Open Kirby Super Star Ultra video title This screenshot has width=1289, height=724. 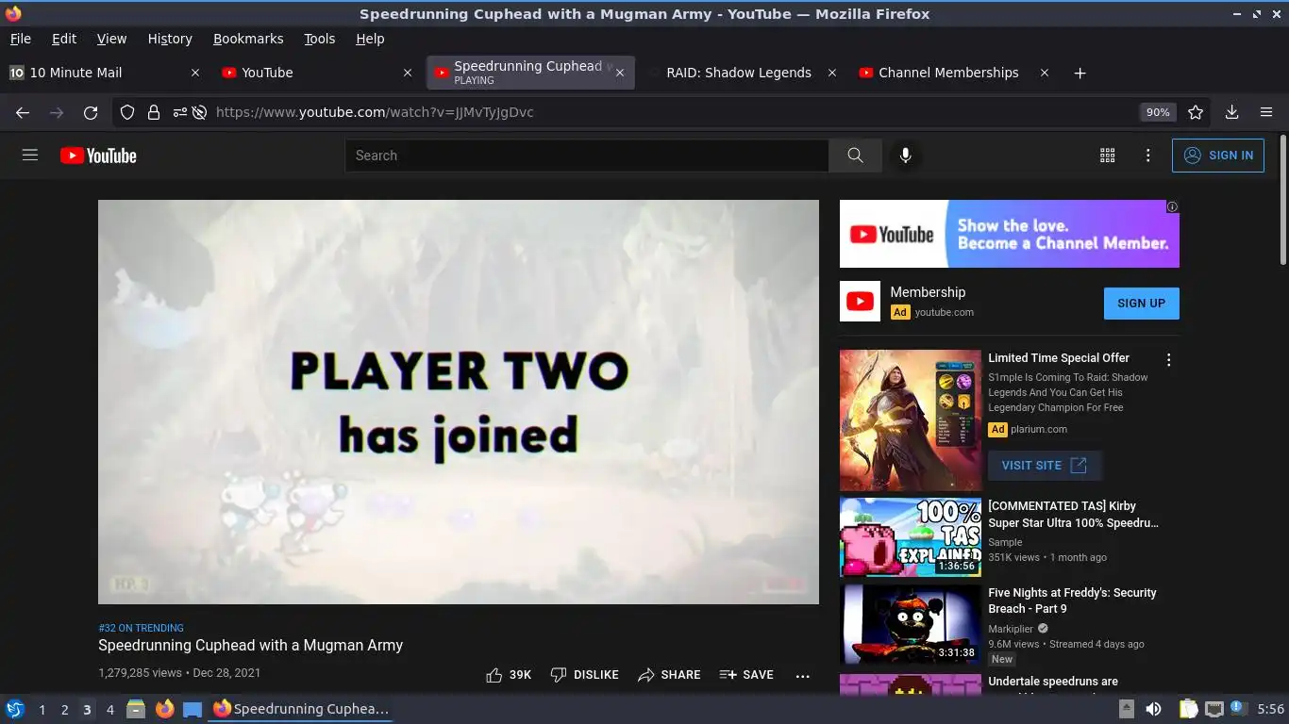point(1073,515)
